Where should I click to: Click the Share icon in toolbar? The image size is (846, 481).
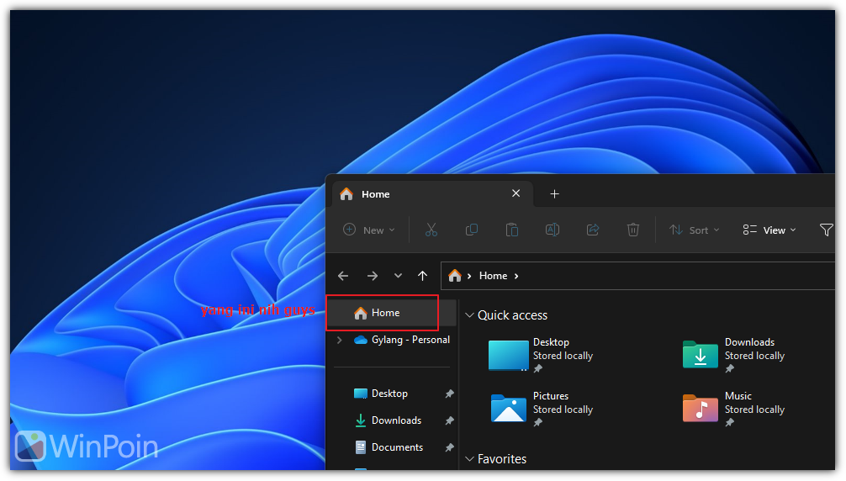point(592,230)
